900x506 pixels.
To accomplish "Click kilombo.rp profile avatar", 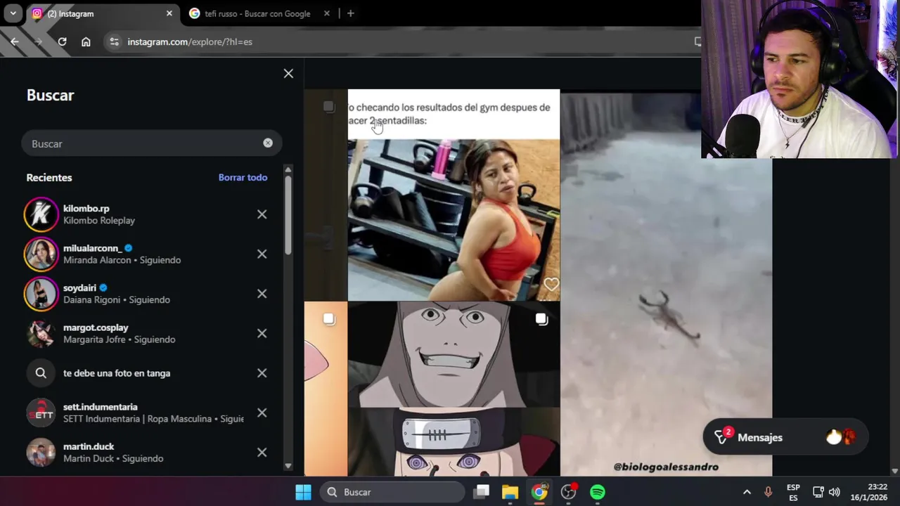I will click(x=41, y=214).
